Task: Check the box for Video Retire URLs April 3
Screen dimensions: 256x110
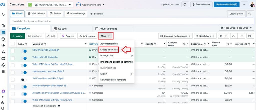Action: coord(12,58)
